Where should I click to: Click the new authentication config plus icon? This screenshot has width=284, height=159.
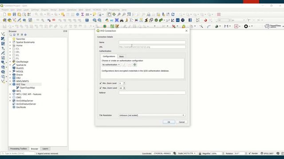coord(134,64)
